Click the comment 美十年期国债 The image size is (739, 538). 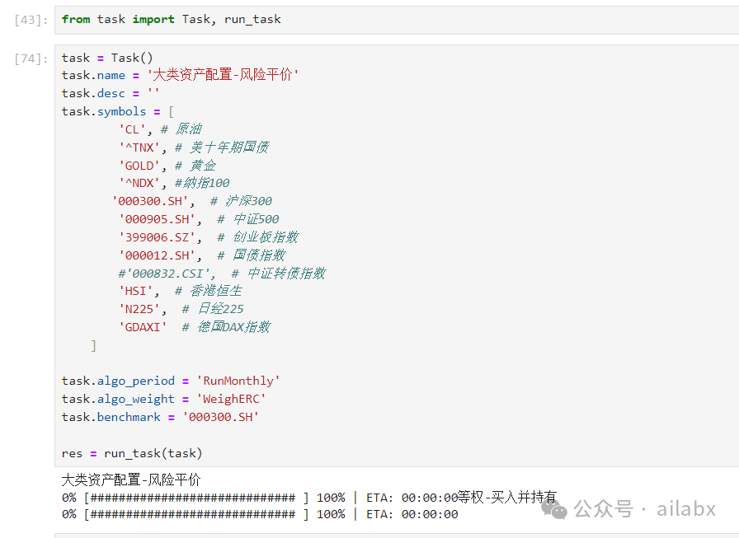[229, 147]
